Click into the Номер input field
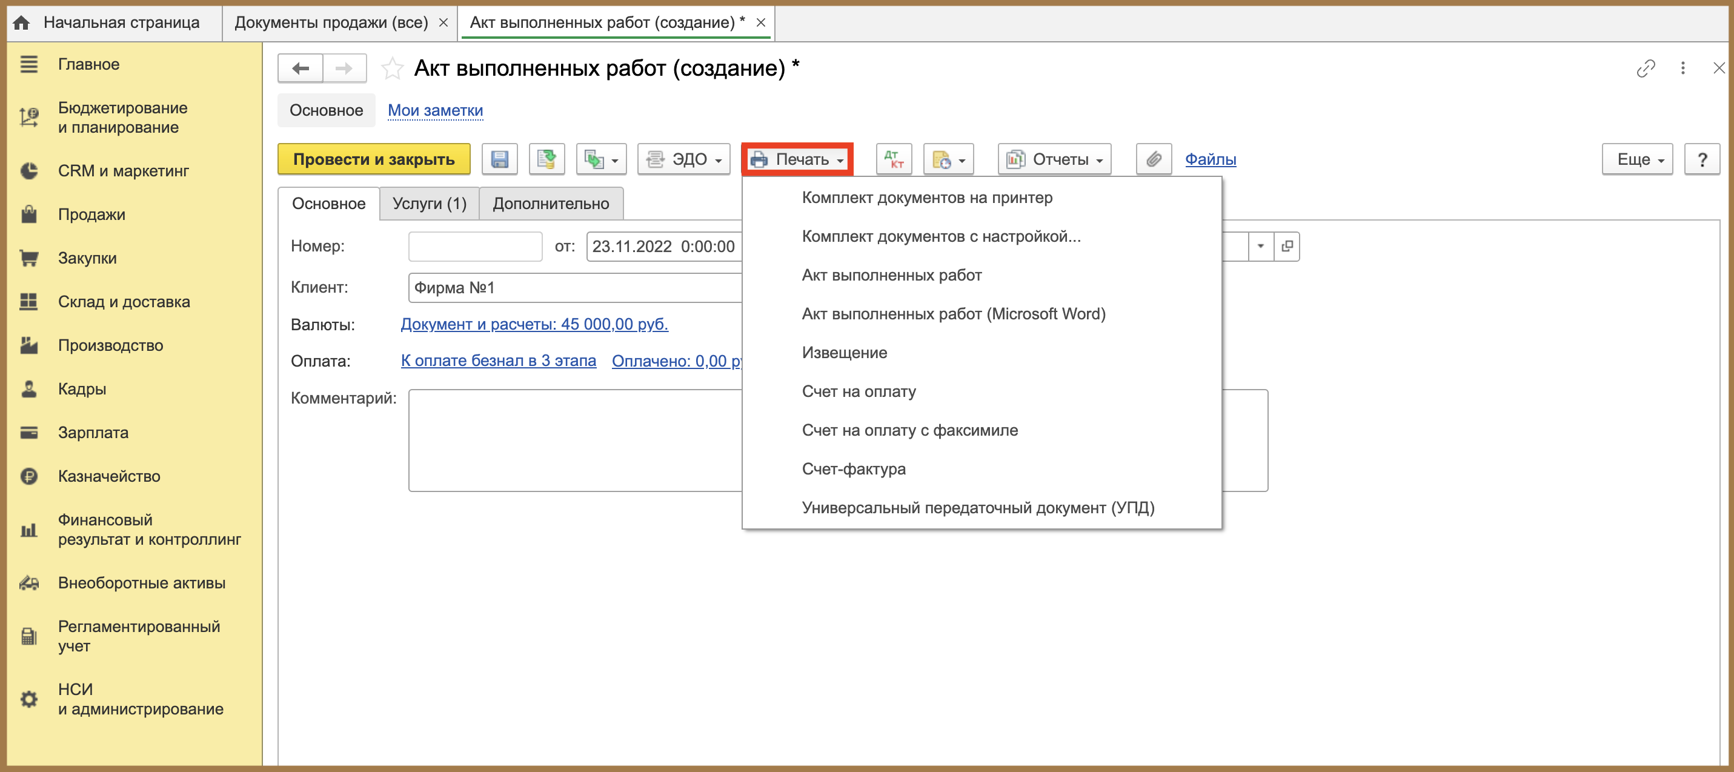This screenshot has width=1734, height=772. [x=475, y=247]
